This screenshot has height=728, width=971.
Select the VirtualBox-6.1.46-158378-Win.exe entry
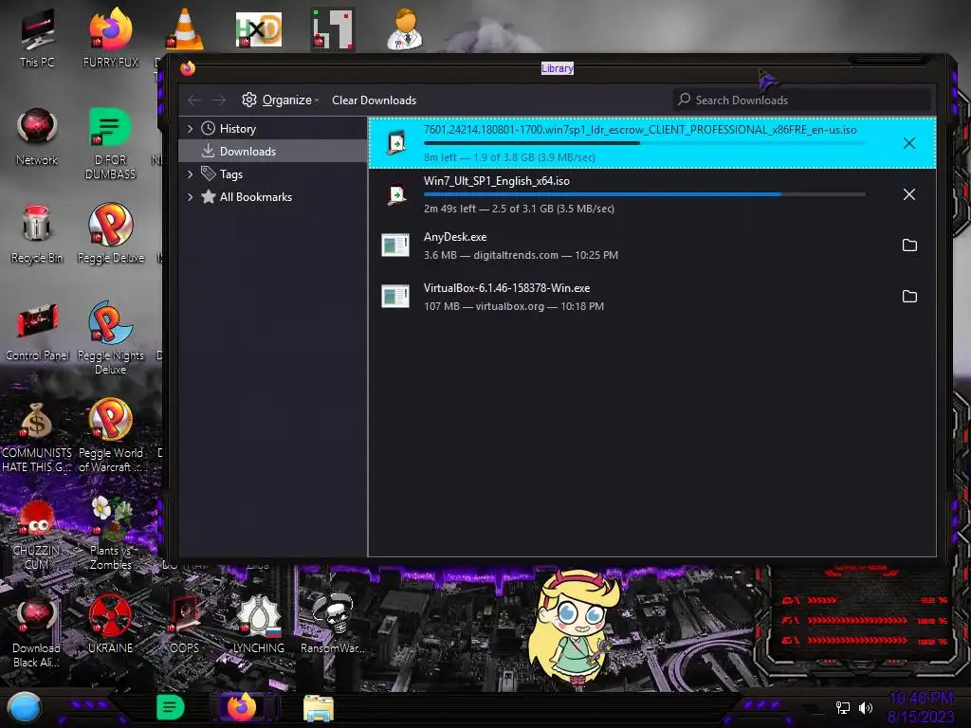(652, 297)
